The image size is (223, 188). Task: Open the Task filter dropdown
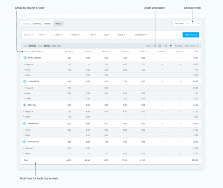pyautogui.click(x=93, y=35)
